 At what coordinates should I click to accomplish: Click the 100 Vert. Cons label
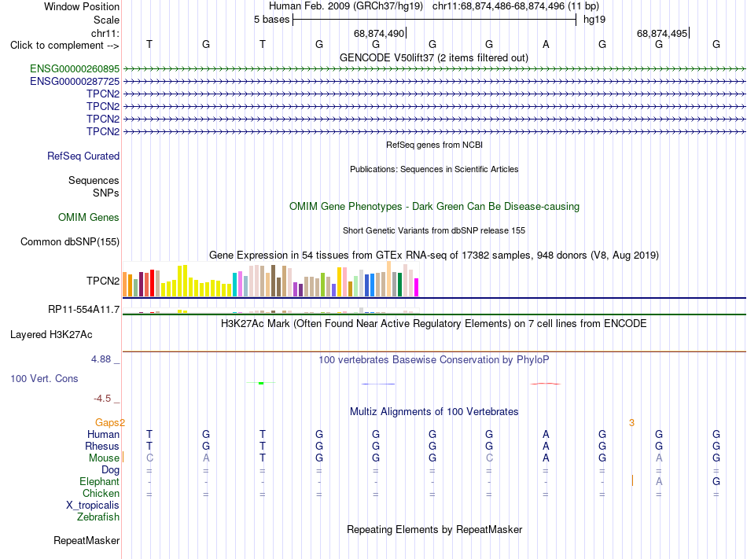pyautogui.click(x=44, y=378)
